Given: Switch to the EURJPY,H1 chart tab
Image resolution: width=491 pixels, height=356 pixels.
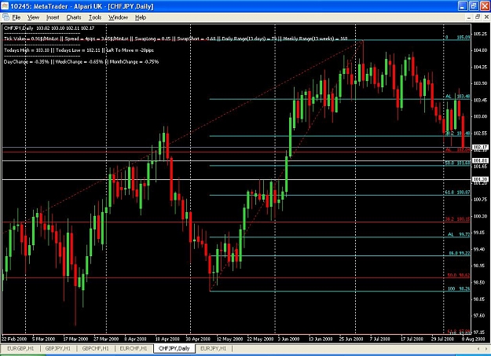Looking at the screenshot, I should point(213,348).
